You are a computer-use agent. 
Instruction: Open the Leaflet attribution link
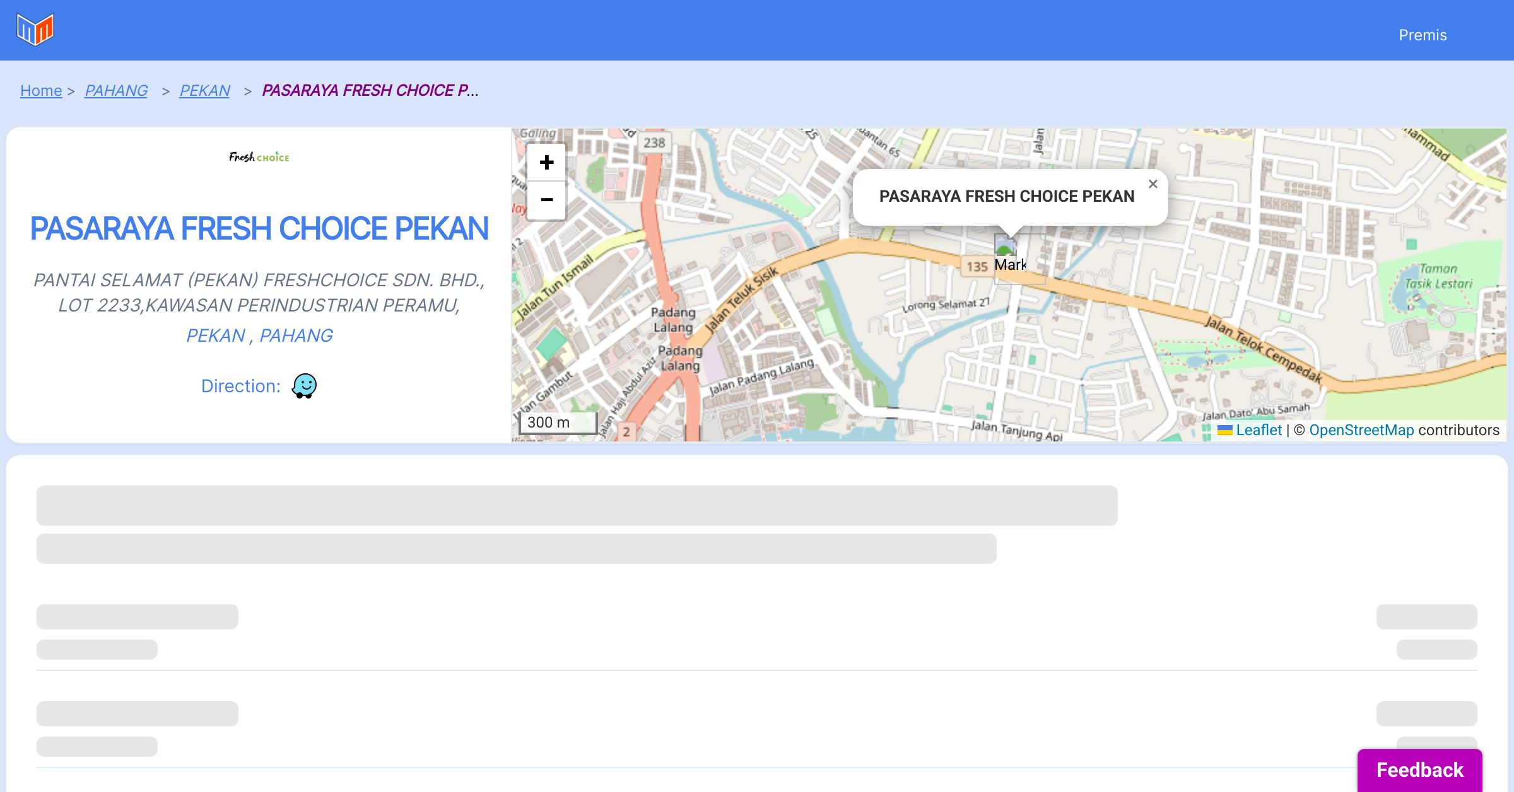coord(1259,430)
